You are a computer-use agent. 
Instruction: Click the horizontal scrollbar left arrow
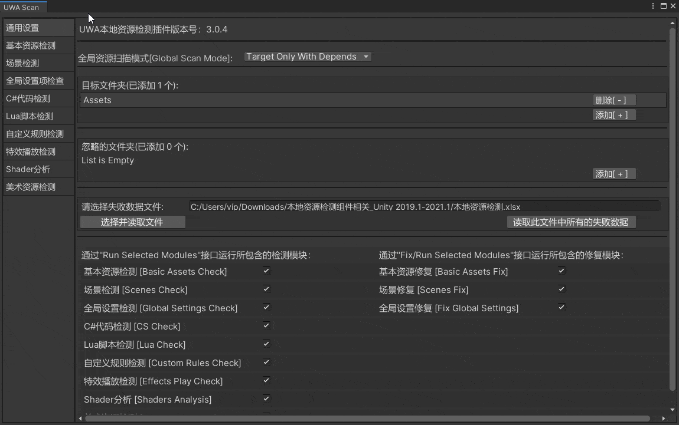(x=80, y=419)
